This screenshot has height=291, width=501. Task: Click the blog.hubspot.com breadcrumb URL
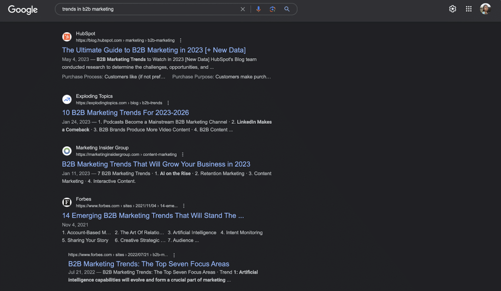coord(125,41)
